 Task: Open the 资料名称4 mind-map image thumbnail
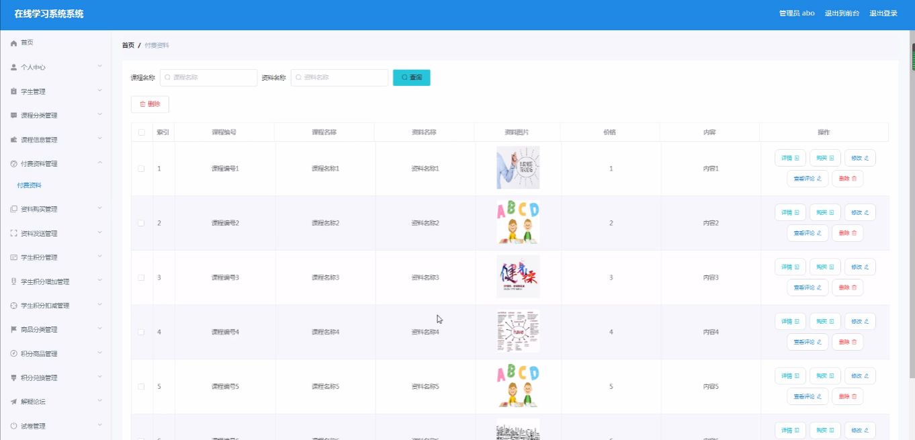(518, 331)
